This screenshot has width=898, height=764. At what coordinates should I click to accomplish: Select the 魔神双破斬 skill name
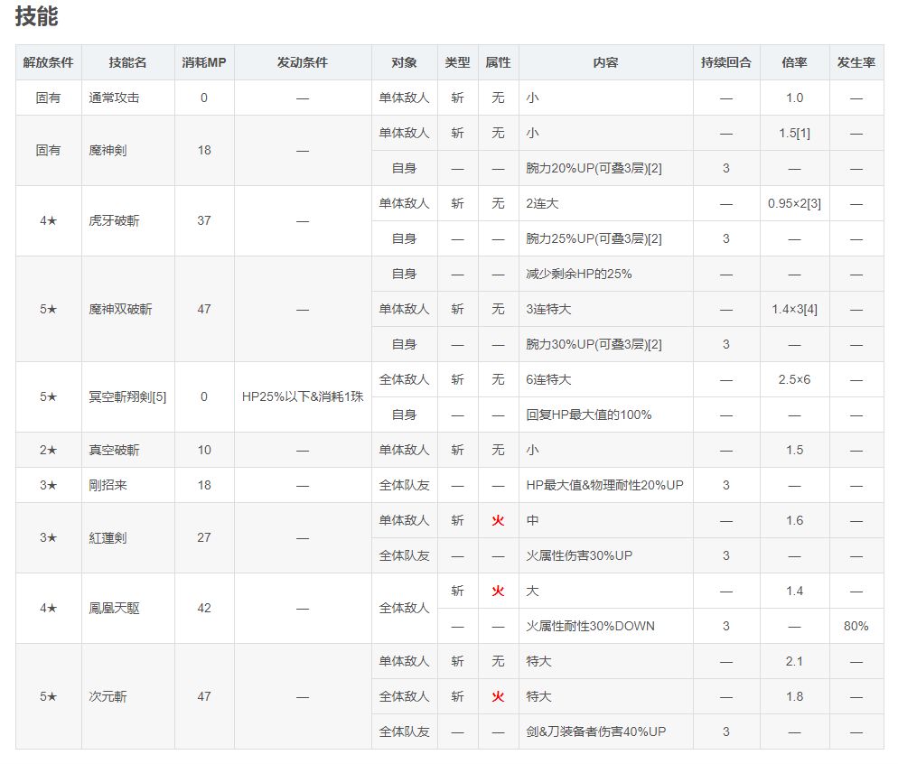(120, 309)
